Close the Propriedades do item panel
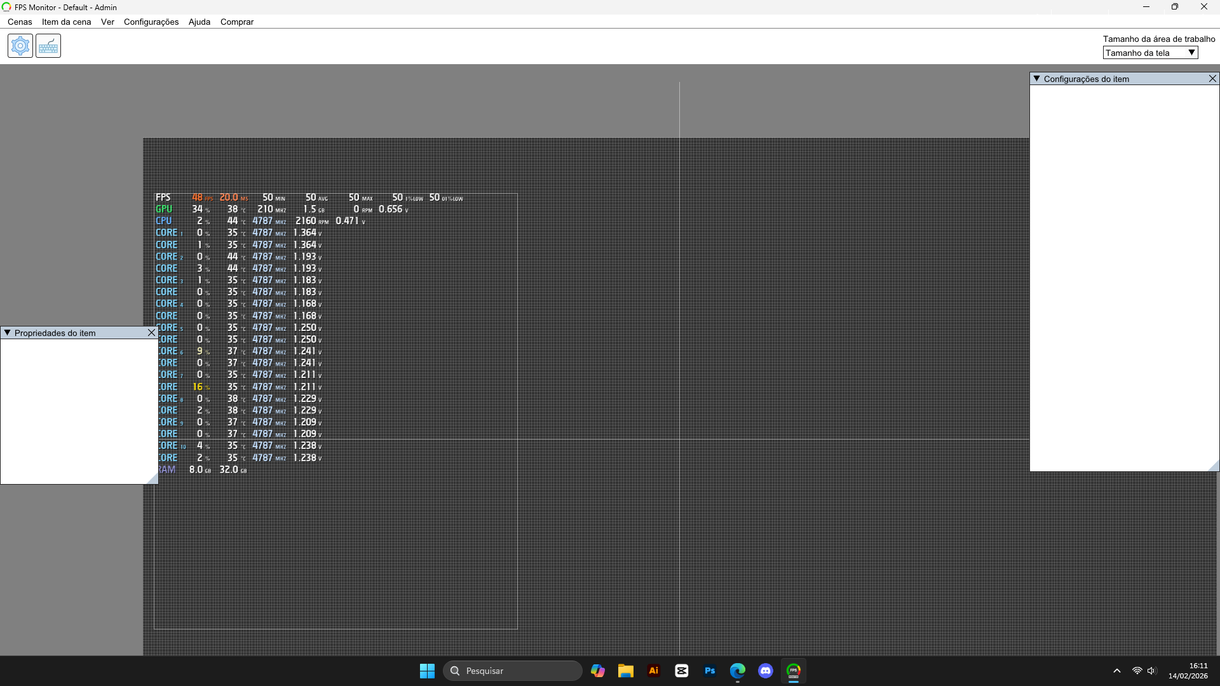1220x686 pixels. (151, 333)
